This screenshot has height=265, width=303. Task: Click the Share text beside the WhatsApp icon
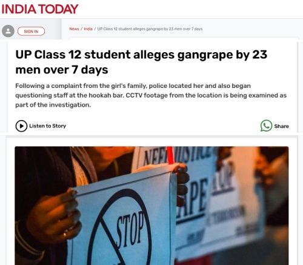[281, 126]
